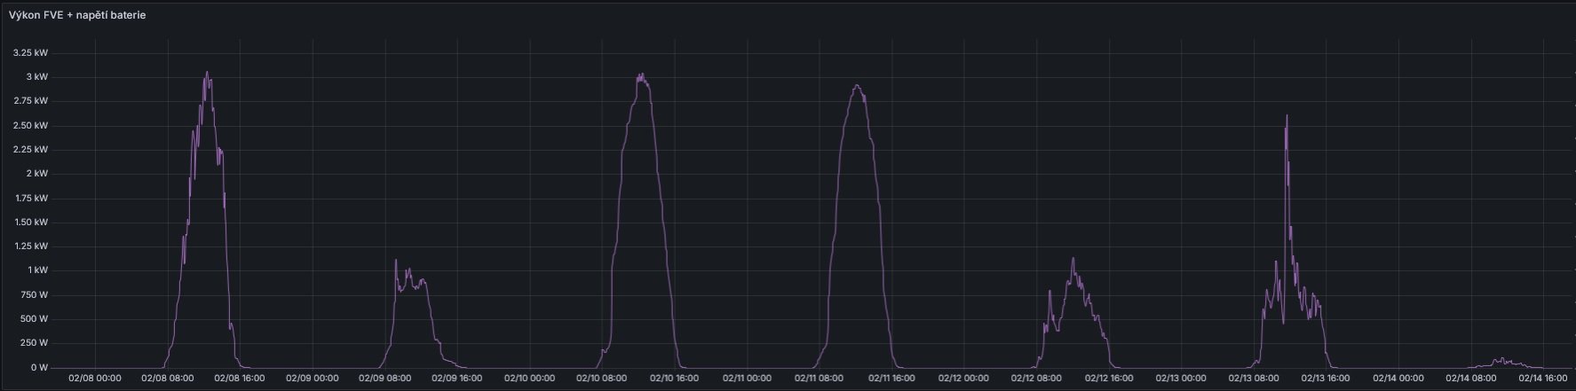Select the '2 kW' y-axis label
The image size is (1576, 391).
point(37,174)
